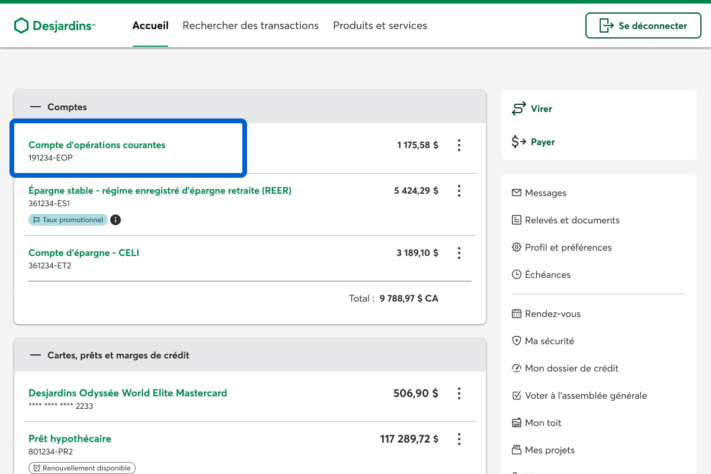Viewport: 711px width, 474px height.
Task: Open Voter à l'assemblée générale
Action: [x=585, y=396]
